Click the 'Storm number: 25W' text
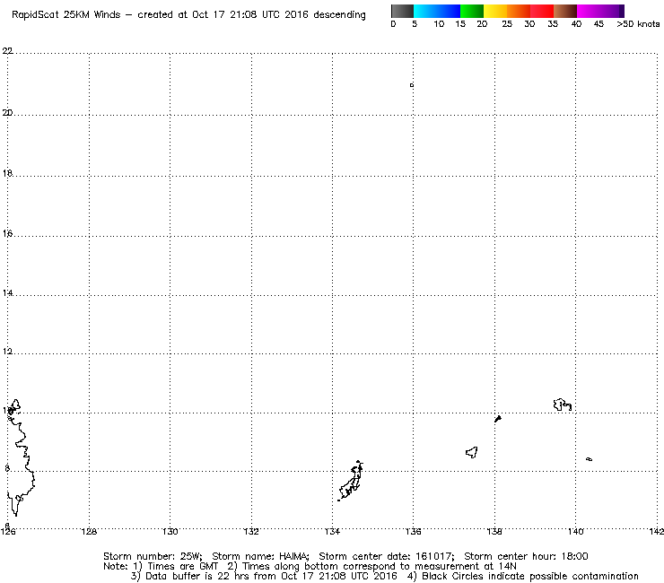 click(153, 556)
